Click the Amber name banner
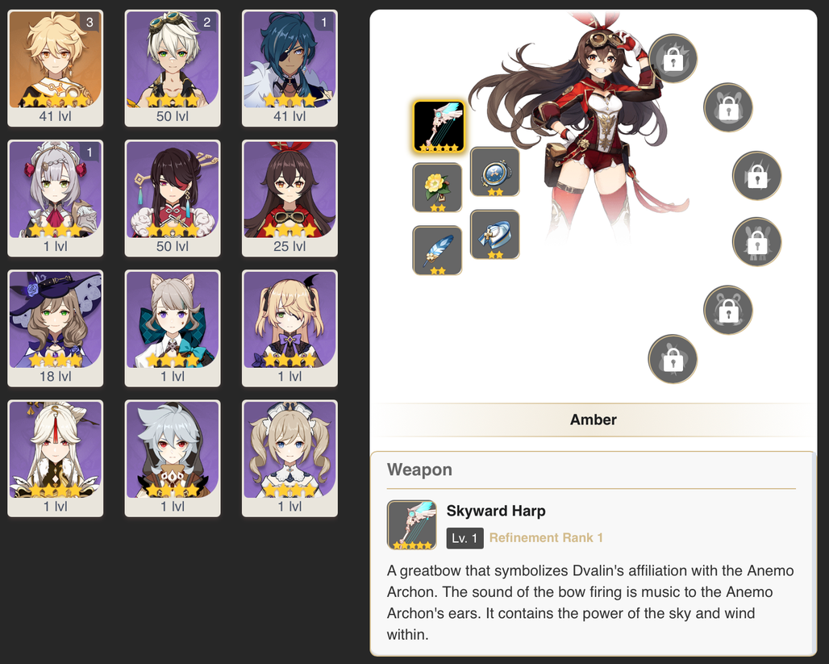829x664 pixels. (x=594, y=420)
